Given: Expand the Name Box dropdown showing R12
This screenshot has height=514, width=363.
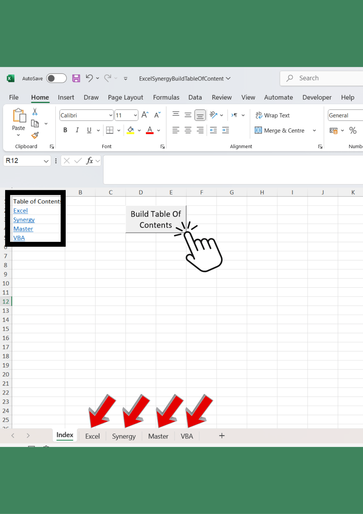Looking at the screenshot, I should tap(46, 161).
